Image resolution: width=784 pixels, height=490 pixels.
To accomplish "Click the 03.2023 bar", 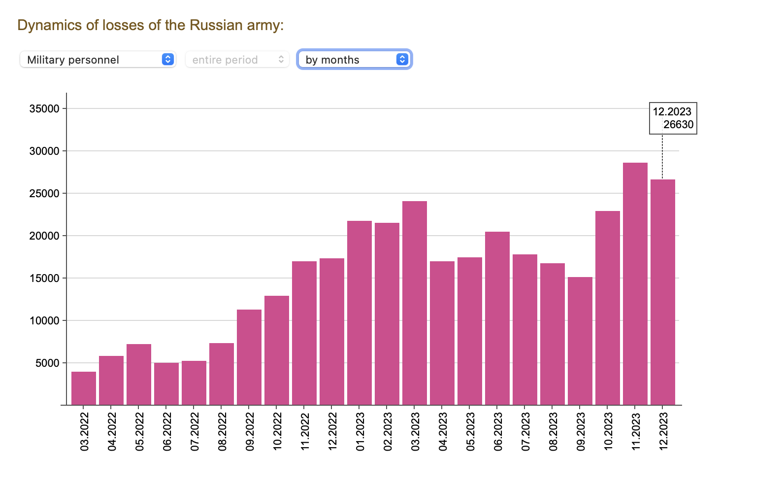I will (x=415, y=303).
